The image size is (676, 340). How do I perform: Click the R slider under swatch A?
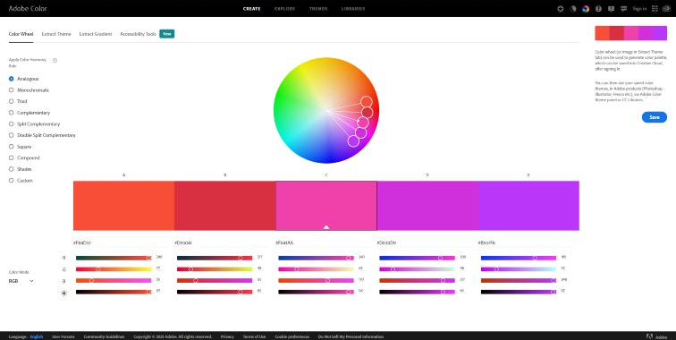point(114,258)
